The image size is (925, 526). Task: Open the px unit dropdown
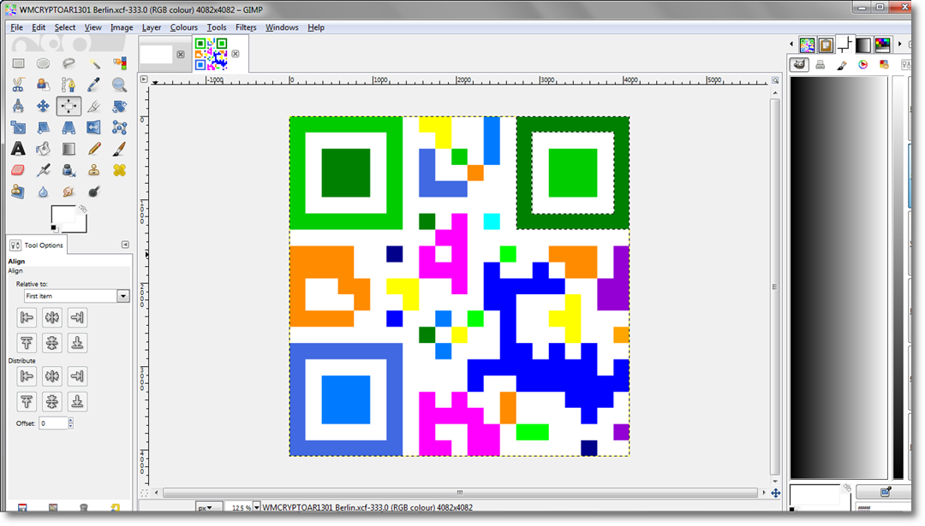click(209, 507)
